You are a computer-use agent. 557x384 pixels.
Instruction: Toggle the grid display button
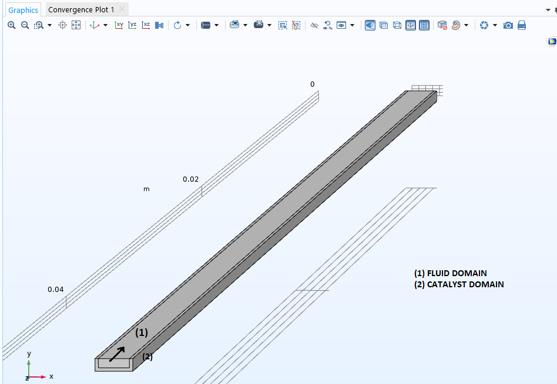point(424,25)
